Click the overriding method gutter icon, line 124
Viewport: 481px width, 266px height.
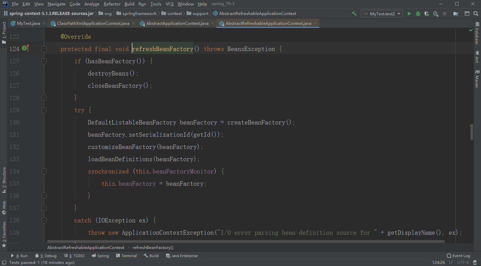click(25, 49)
